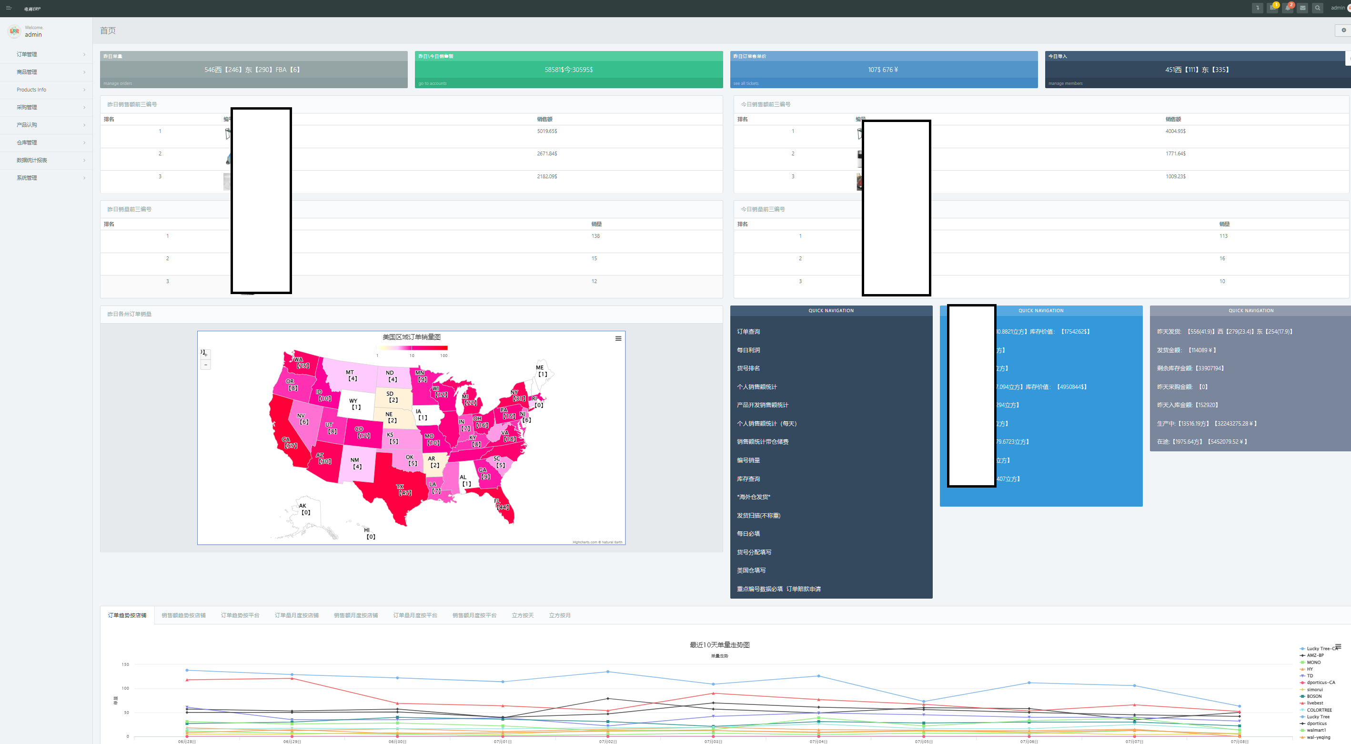Open 编号销量 quick navigation link
The image size is (1351, 744).
coord(748,461)
